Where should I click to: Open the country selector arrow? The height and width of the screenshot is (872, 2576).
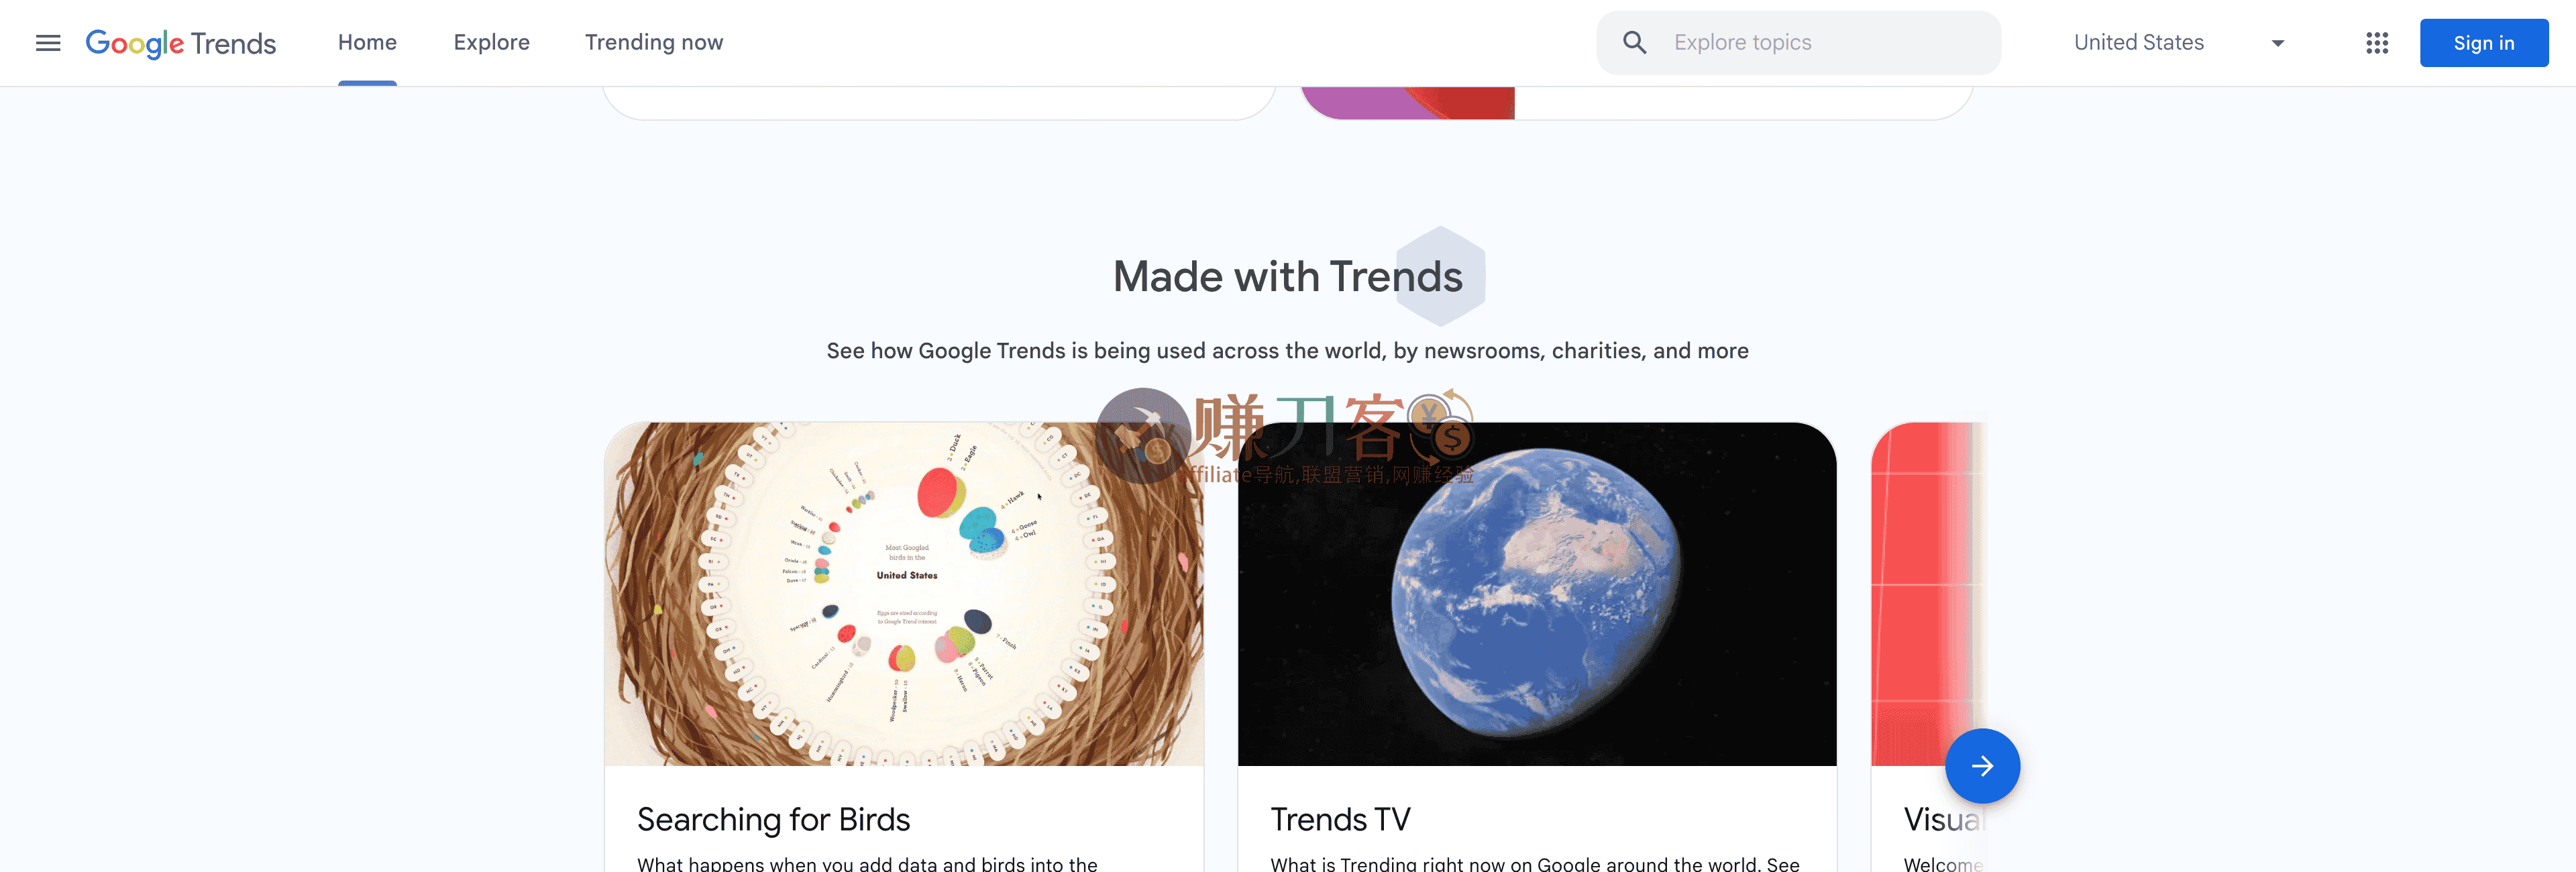(x=2277, y=43)
